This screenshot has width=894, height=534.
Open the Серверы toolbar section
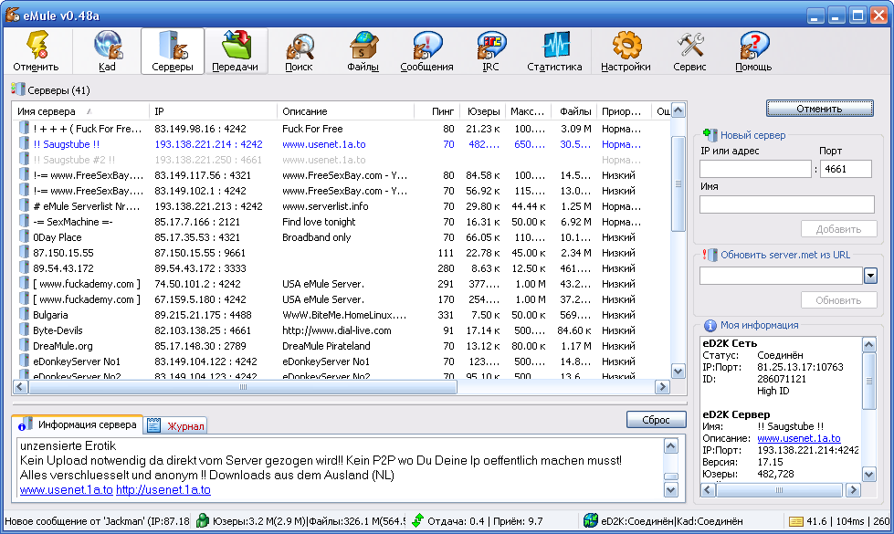coord(173,51)
